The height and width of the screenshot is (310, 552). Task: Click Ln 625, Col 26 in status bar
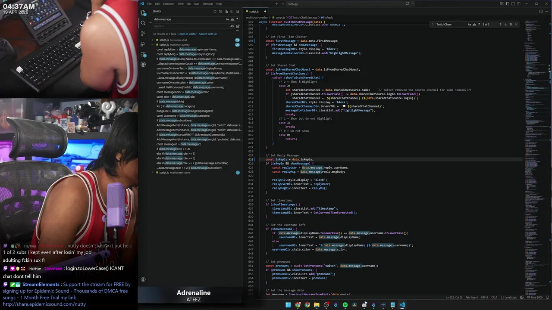pyautogui.click(x=455, y=298)
